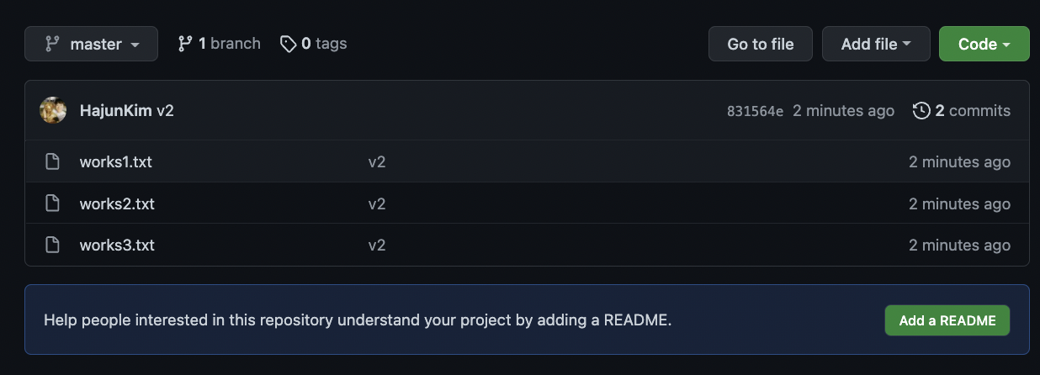This screenshot has width=1040, height=375.
Task: Open the works2.txt file
Action: (117, 203)
